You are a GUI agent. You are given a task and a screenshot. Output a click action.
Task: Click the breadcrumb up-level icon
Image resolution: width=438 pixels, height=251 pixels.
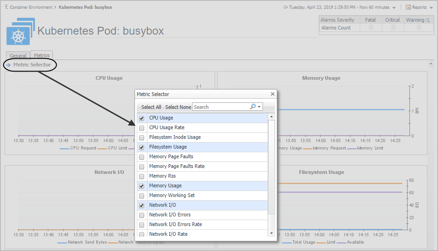(6, 7)
